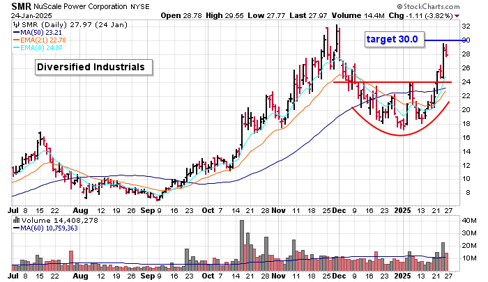Click the target 30.0 annotation box
Screen dimensions: 488x282
coord(395,40)
